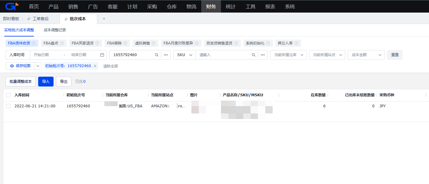Image resolution: width=429 pixels, height=184 pixels.
Task: Open 物流 menu
Action: pos(191,6)
